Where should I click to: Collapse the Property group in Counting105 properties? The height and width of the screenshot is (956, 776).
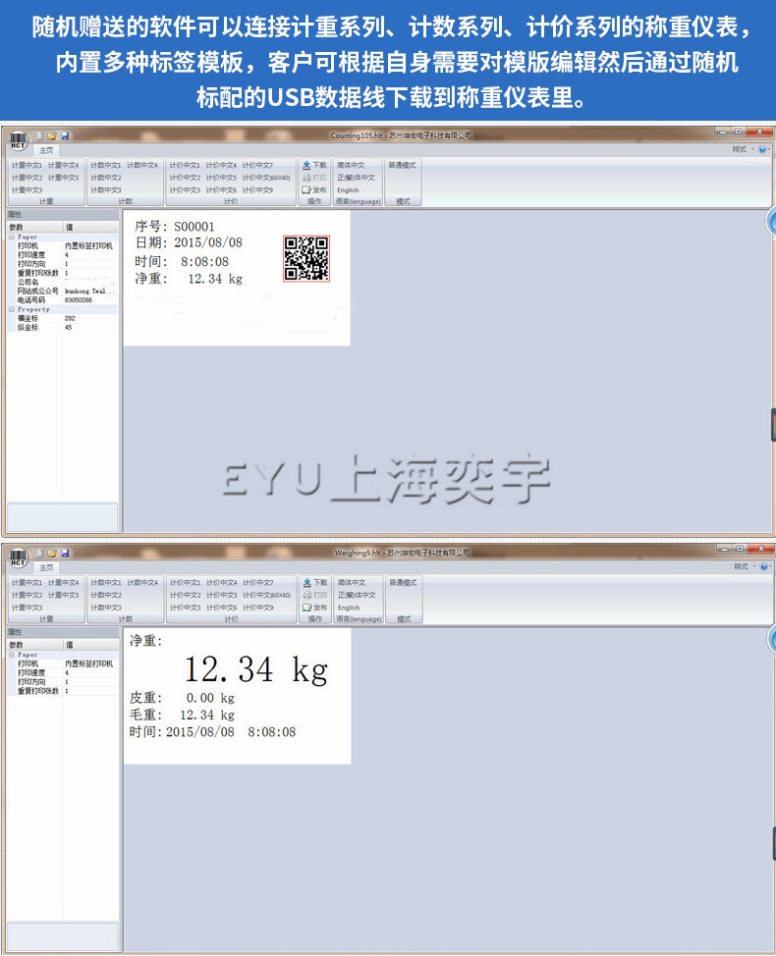coord(12,309)
